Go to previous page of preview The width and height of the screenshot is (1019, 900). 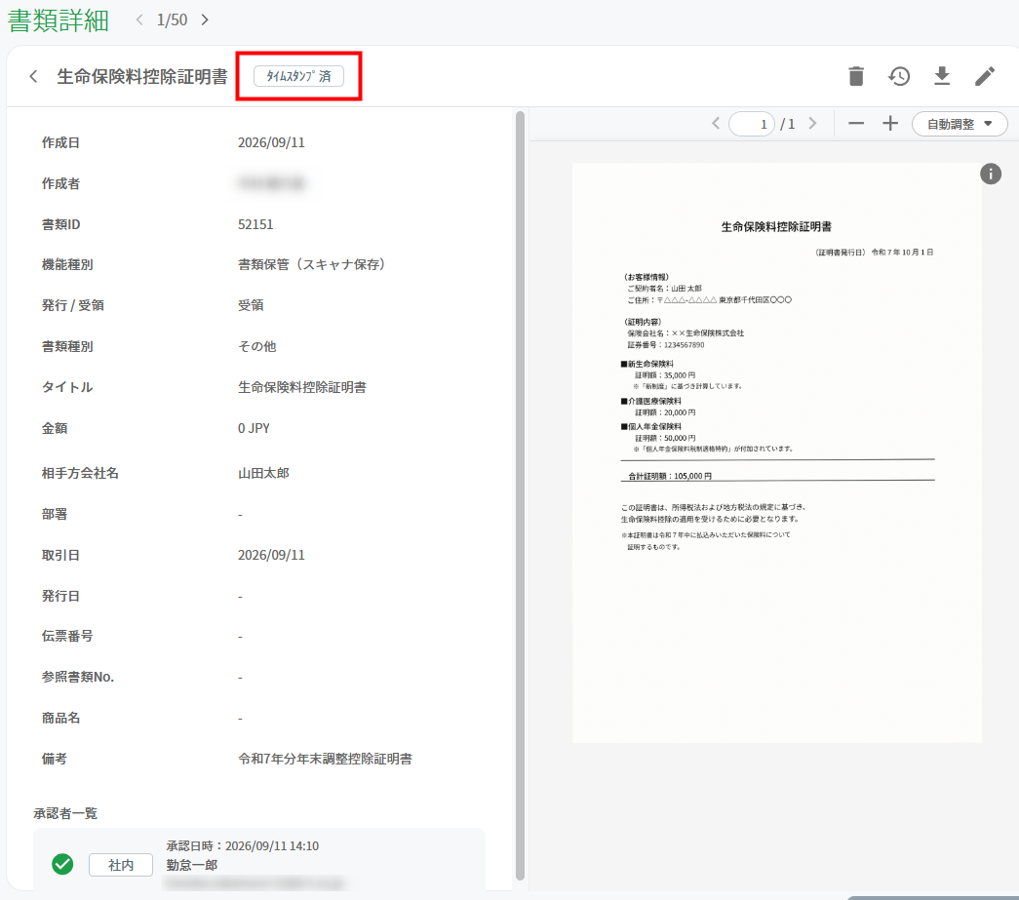[x=716, y=124]
